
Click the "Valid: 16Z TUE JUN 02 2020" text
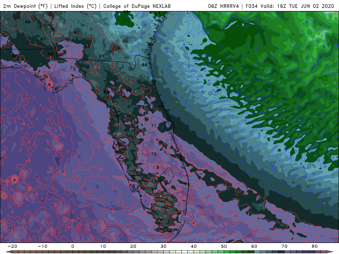[x=297, y=6]
